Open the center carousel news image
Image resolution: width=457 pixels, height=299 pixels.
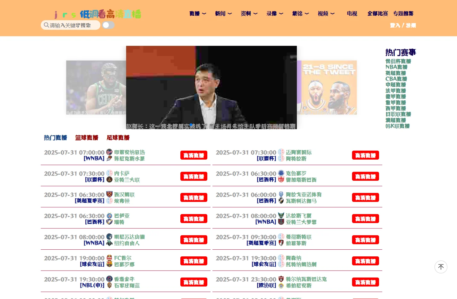(211, 87)
